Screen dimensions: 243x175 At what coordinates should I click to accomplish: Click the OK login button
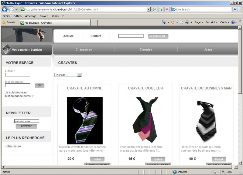pos(39,86)
